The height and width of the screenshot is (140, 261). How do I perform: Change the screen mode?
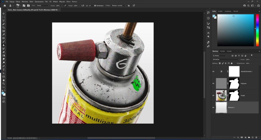click(4, 101)
